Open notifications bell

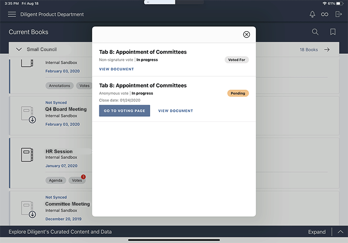click(313, 14)
